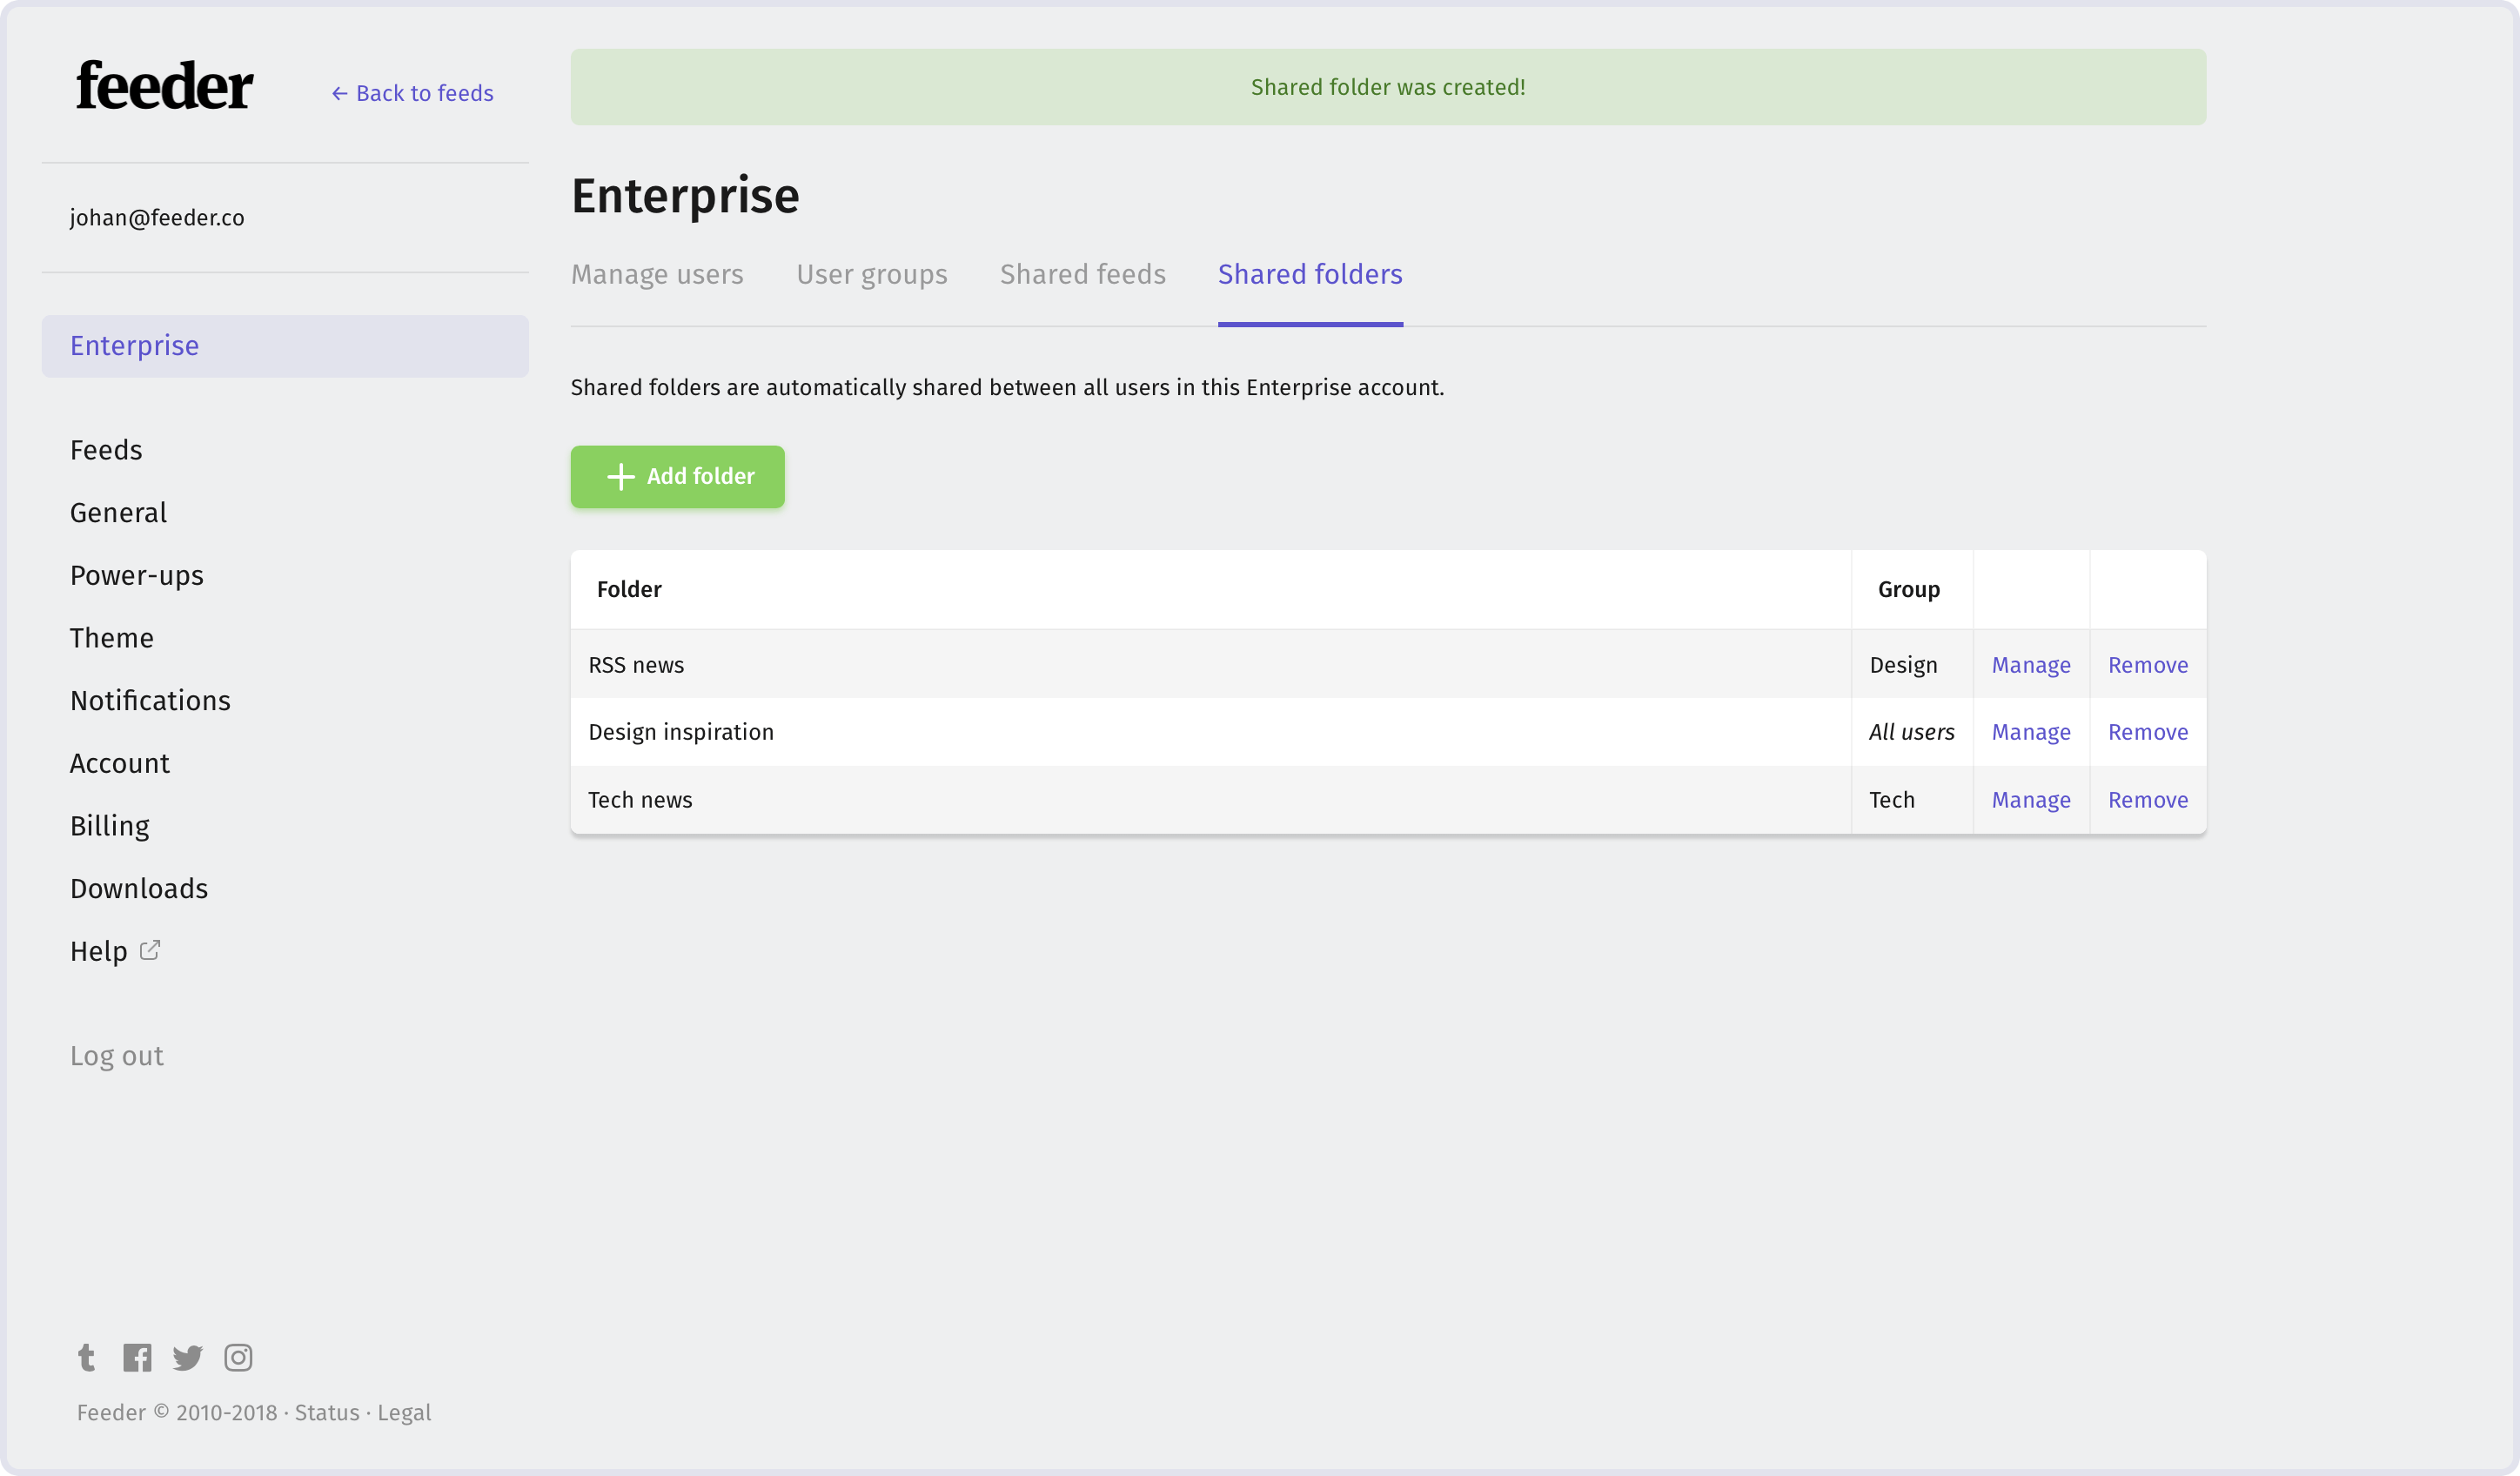Open the Account settings
This screenshot has height=1476, width=2520.
click(x=120, y=764)
